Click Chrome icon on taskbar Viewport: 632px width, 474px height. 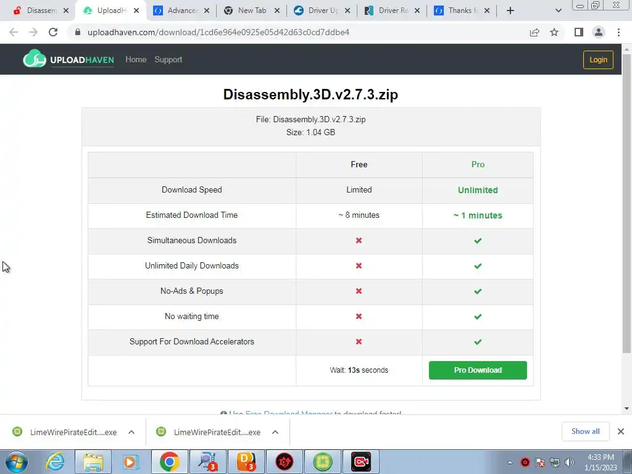pyautogui.click(x=169, y=462)
